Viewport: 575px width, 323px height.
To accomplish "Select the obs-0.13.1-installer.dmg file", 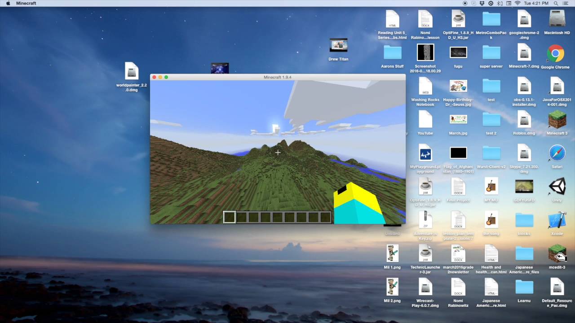I will [x=524, y=86].
